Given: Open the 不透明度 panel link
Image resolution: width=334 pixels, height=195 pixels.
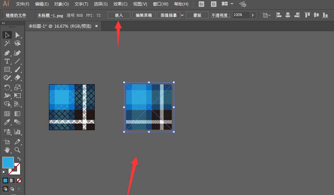Looking at the screenshot, I should pos(221,15).
